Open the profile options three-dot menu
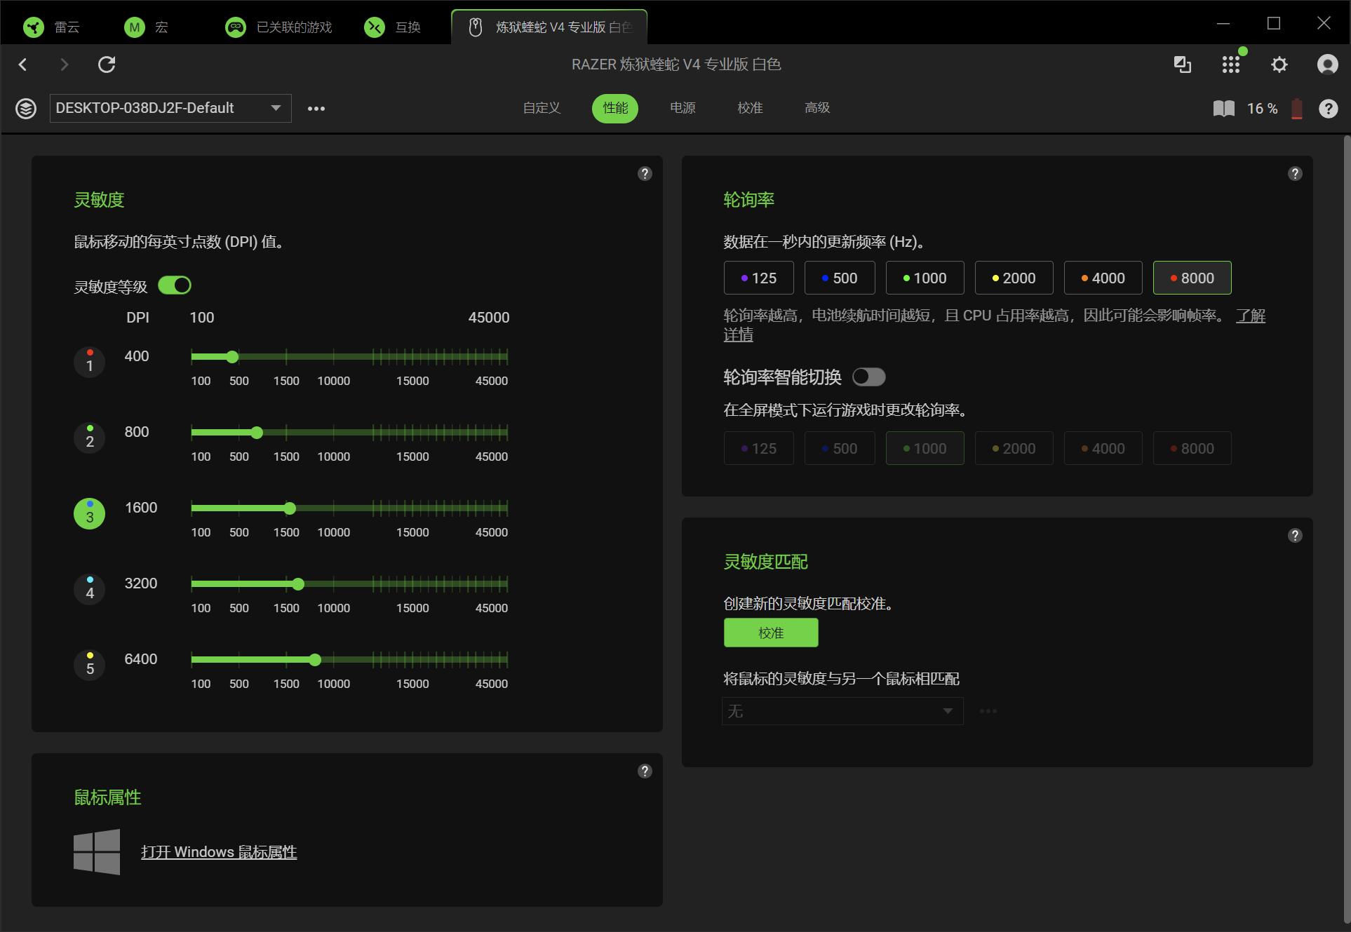The width and height of the screenshot is (1351, 932). (x=316, y=109)
